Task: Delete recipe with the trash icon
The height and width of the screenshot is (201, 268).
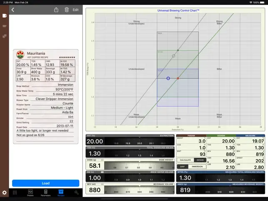Action: 67,10
